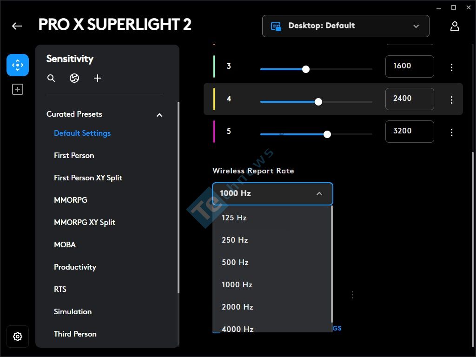
Task: Click the DPI level 3 slider handle
Action: tap(306, 69)
